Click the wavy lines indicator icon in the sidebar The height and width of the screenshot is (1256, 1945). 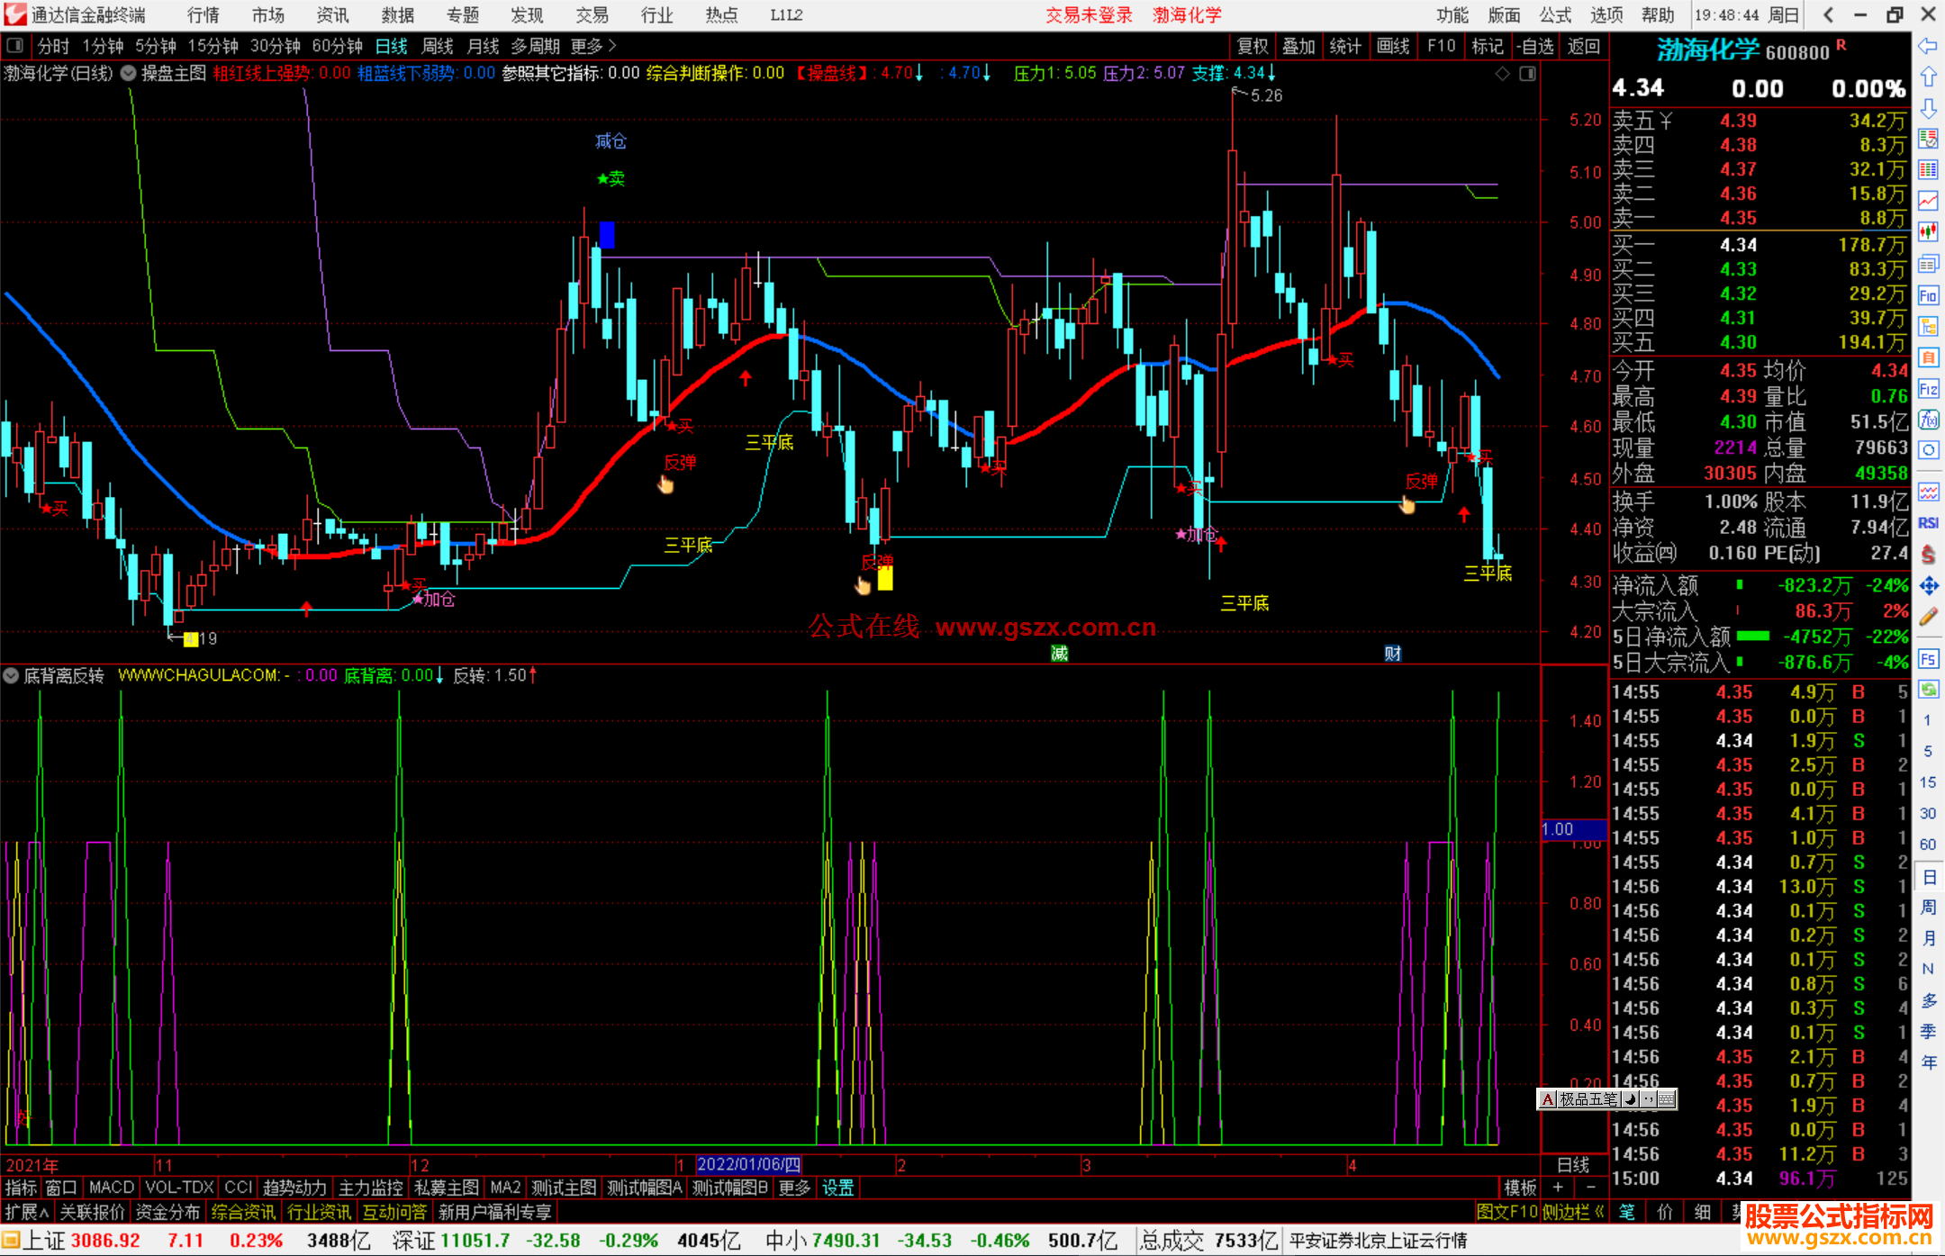point(1928,492)
